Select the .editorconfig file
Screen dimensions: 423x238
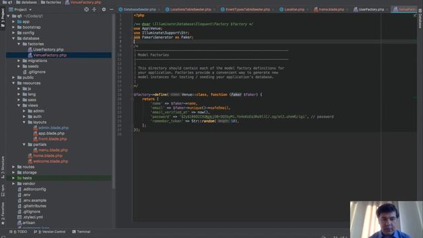34,189
